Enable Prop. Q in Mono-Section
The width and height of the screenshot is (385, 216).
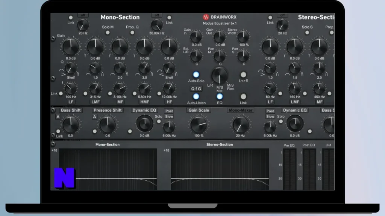point(132,33)
